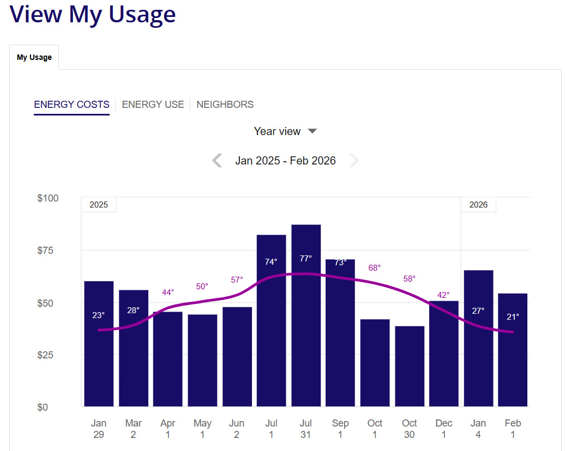Open the Neighbors tab
This screenshot has width=565, height=451.
(225, 105)
